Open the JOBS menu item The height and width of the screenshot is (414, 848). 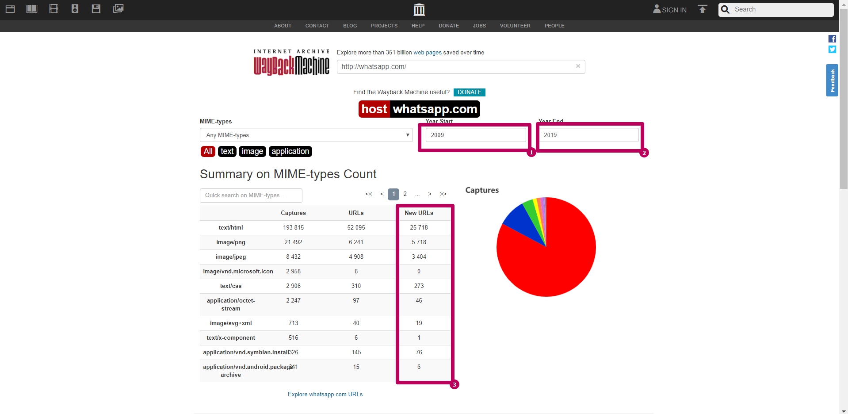point(479,26)
